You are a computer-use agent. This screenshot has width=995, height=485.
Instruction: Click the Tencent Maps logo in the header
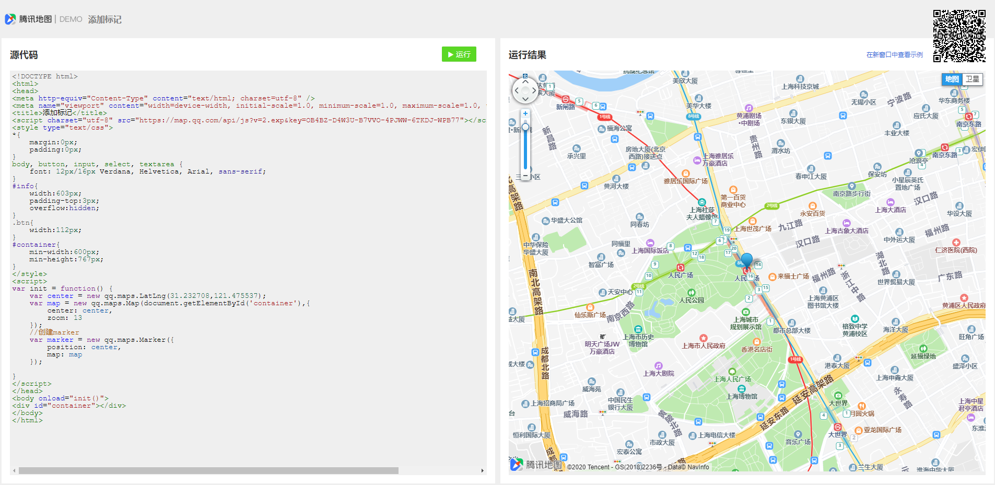click(x=28, y=19)
